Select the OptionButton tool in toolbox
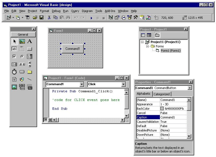The height and width of the screenshot is (157, 216). coord(22,56)
